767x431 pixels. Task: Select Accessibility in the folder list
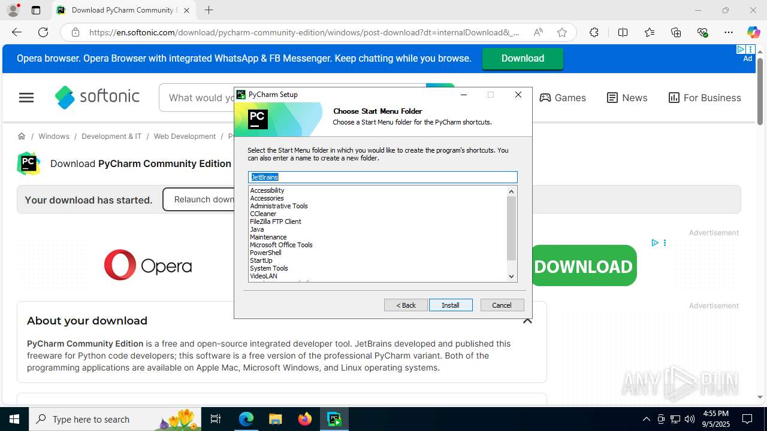[267, 190]
